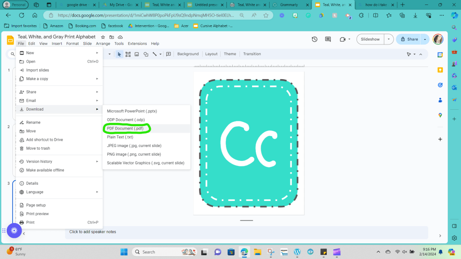Click the Slideshow button
This screenshot has height=259, width=461.
point(370,39)
